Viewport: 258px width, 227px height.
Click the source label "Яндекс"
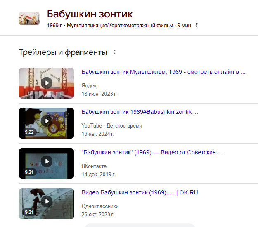point(90,86)
